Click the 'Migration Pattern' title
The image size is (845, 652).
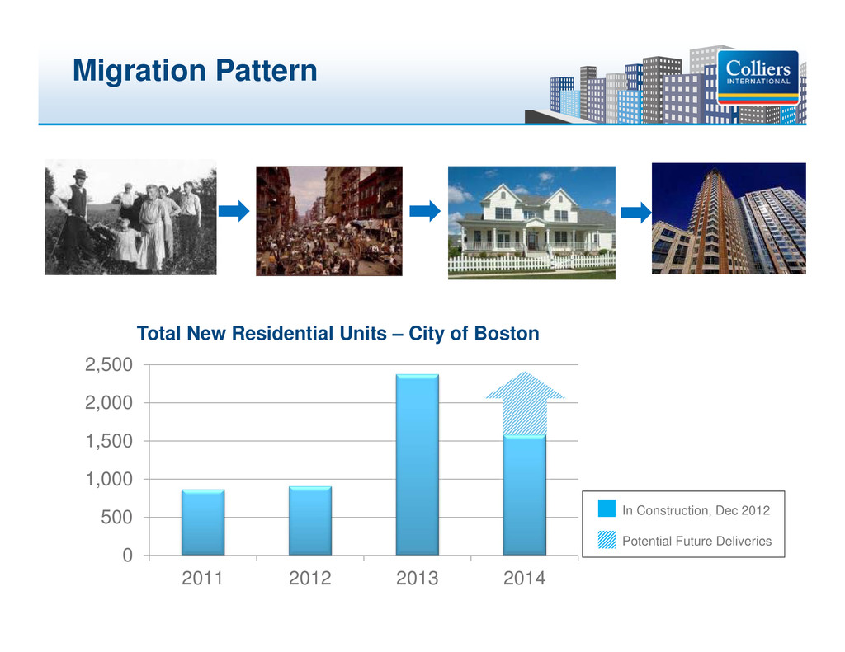(x=195, y=71)
